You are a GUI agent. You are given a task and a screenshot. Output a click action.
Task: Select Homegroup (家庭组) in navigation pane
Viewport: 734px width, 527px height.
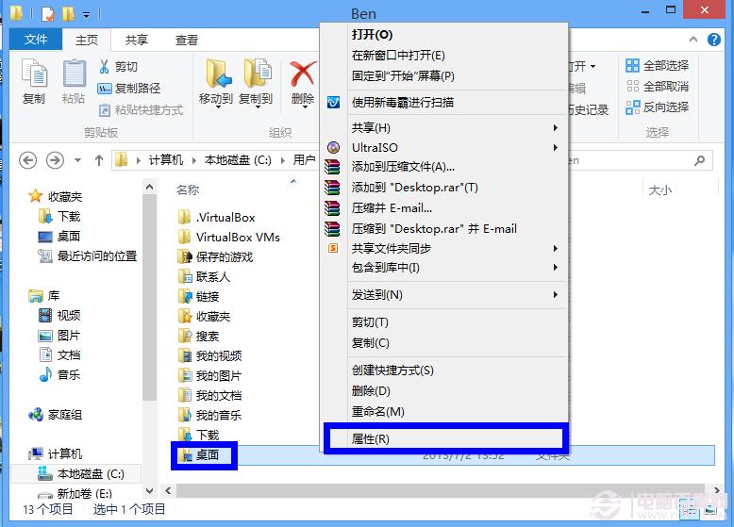coord(56,414)
